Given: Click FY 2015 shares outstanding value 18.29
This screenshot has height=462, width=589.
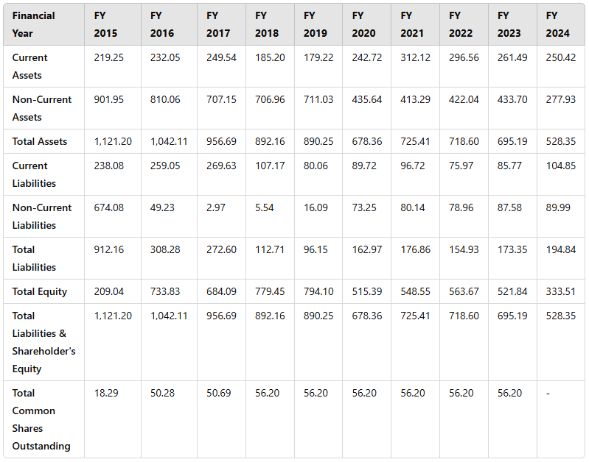Looking at the screenshot, I should (106, 393).
